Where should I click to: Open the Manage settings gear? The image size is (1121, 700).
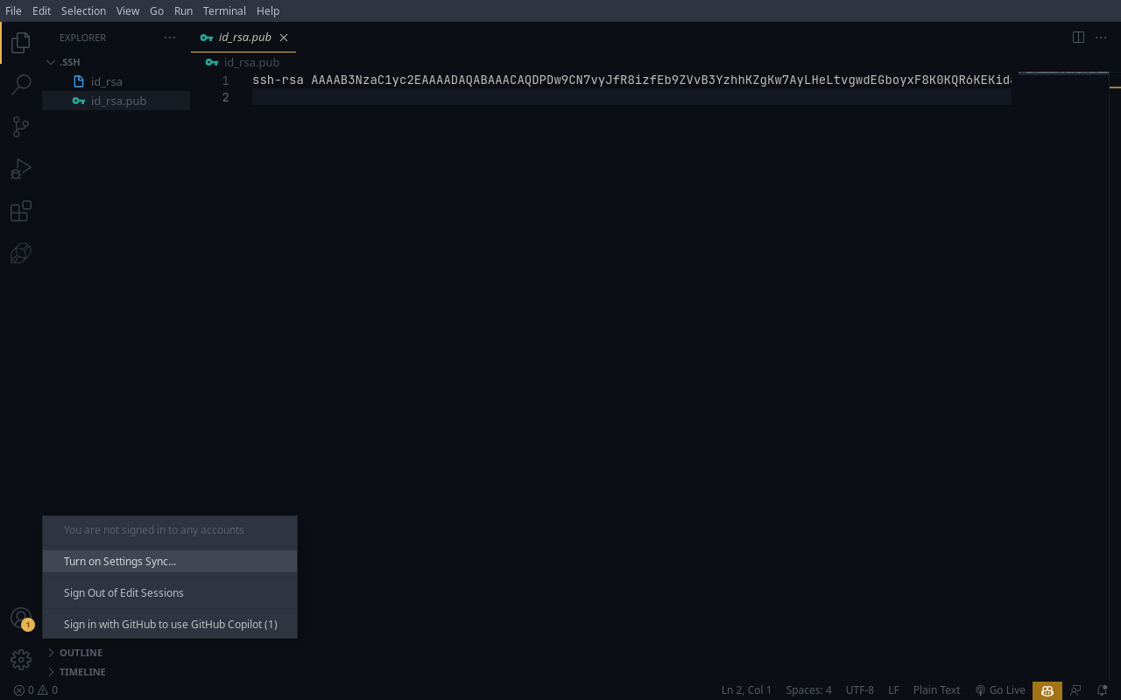[20, 659]
